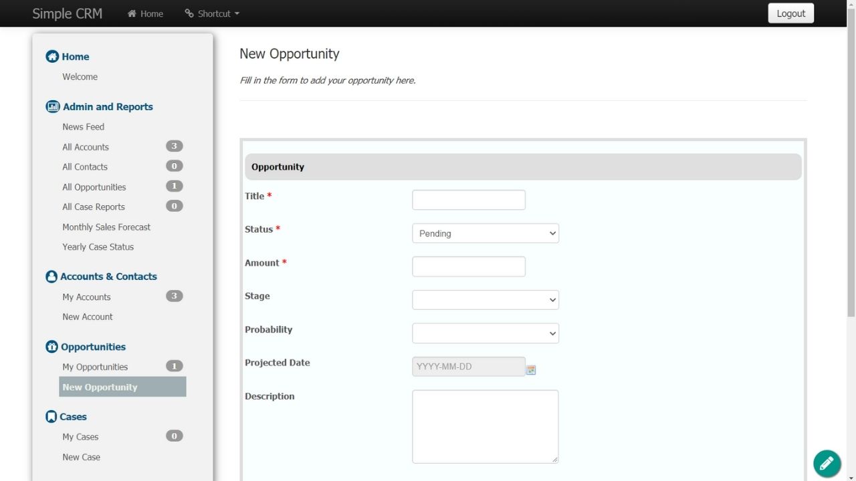Click the green pencil edit floating button

coord(827,463)
